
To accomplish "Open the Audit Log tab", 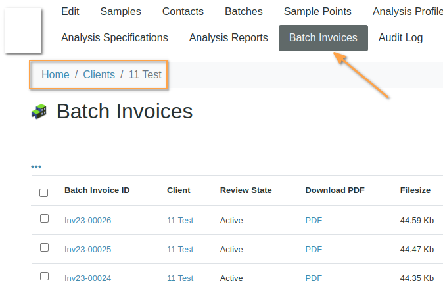I will pos(400,37).
